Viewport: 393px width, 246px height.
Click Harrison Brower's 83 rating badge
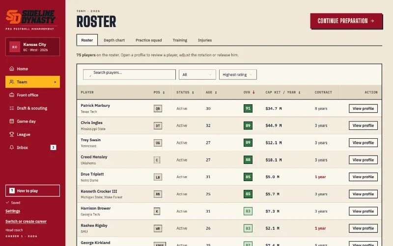click(x=248, y=211)
